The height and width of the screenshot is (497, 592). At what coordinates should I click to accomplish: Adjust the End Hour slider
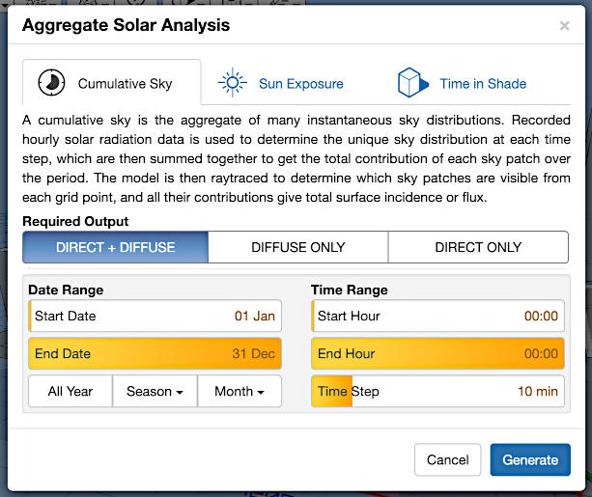(x=437, y=353)
